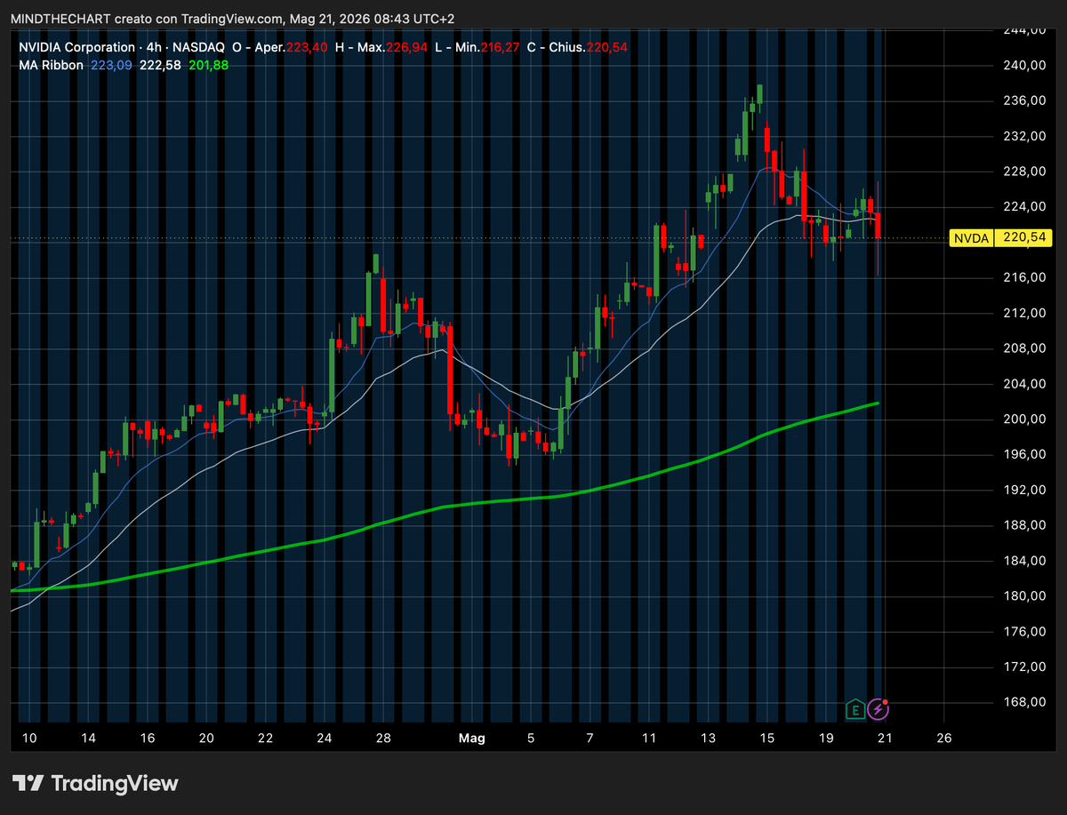Click date label 11 on time axis
This screenshot has width=1067, height=815.
[649, 739]
